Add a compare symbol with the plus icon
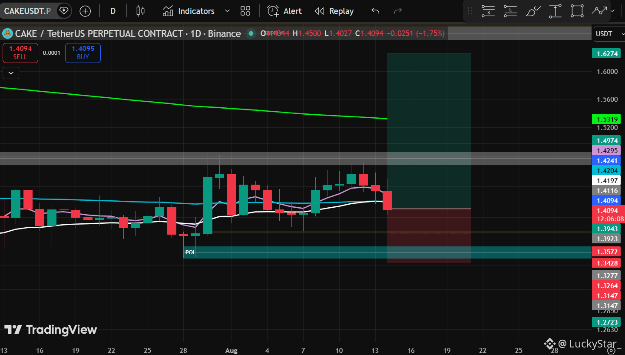Image resolution: width=625 pixels, height=355 pixels. tap(85, 11)
